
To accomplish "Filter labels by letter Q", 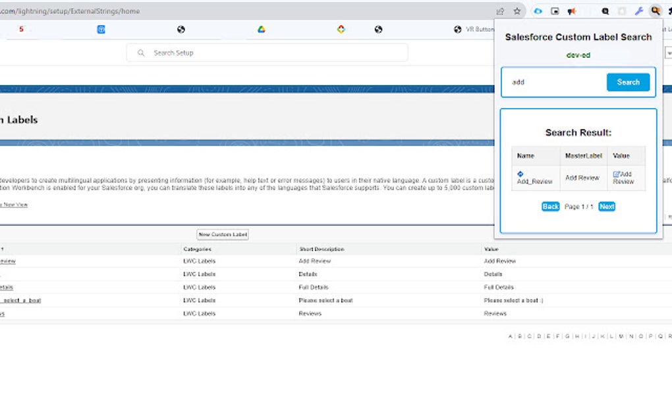I will (x=660, y=336).
